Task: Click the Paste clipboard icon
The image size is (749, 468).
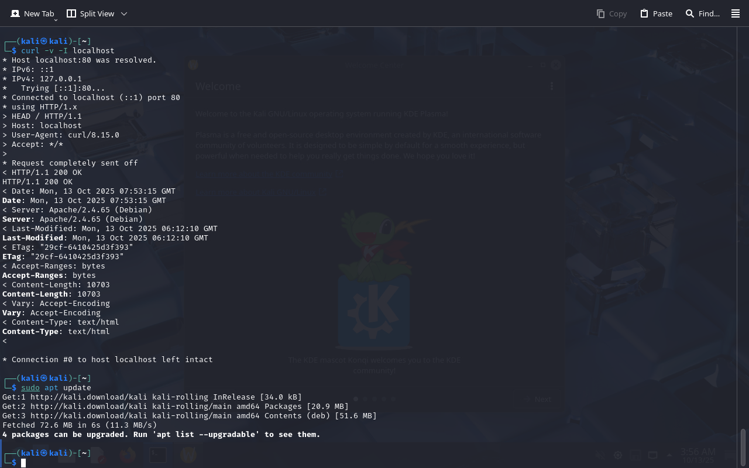Action: [644, 13]
